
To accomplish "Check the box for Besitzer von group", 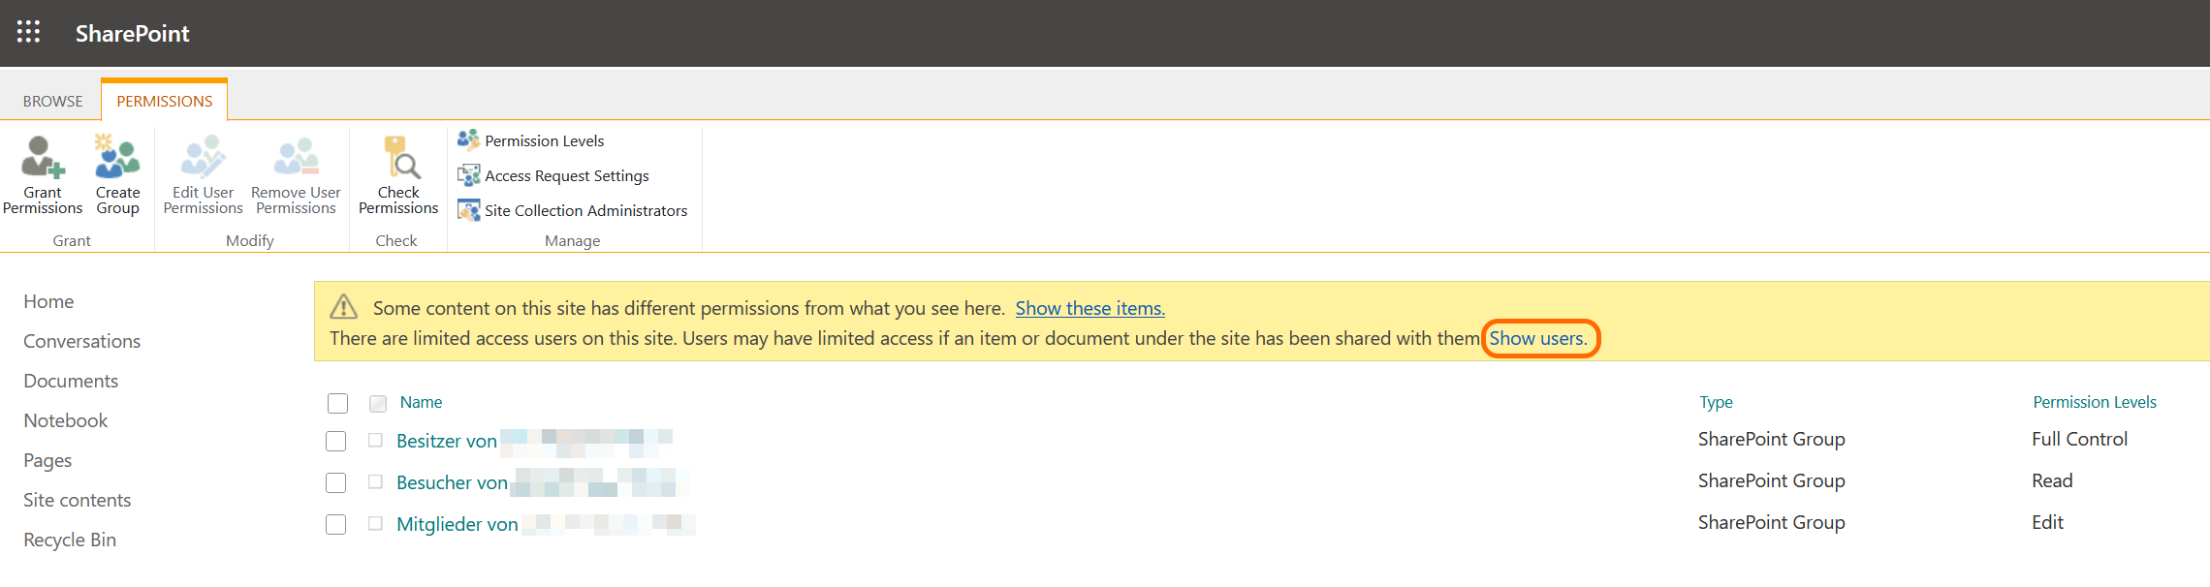I will click(x=336, y=442).
